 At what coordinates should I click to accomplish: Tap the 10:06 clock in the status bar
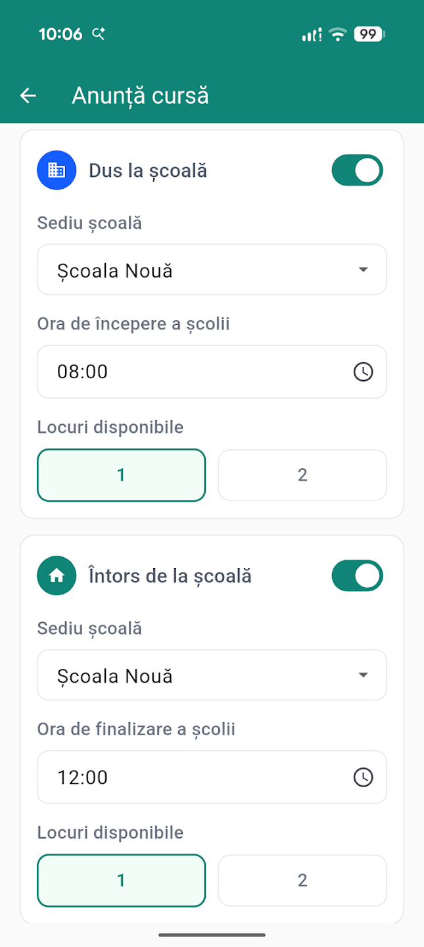[x=60, y=35]
